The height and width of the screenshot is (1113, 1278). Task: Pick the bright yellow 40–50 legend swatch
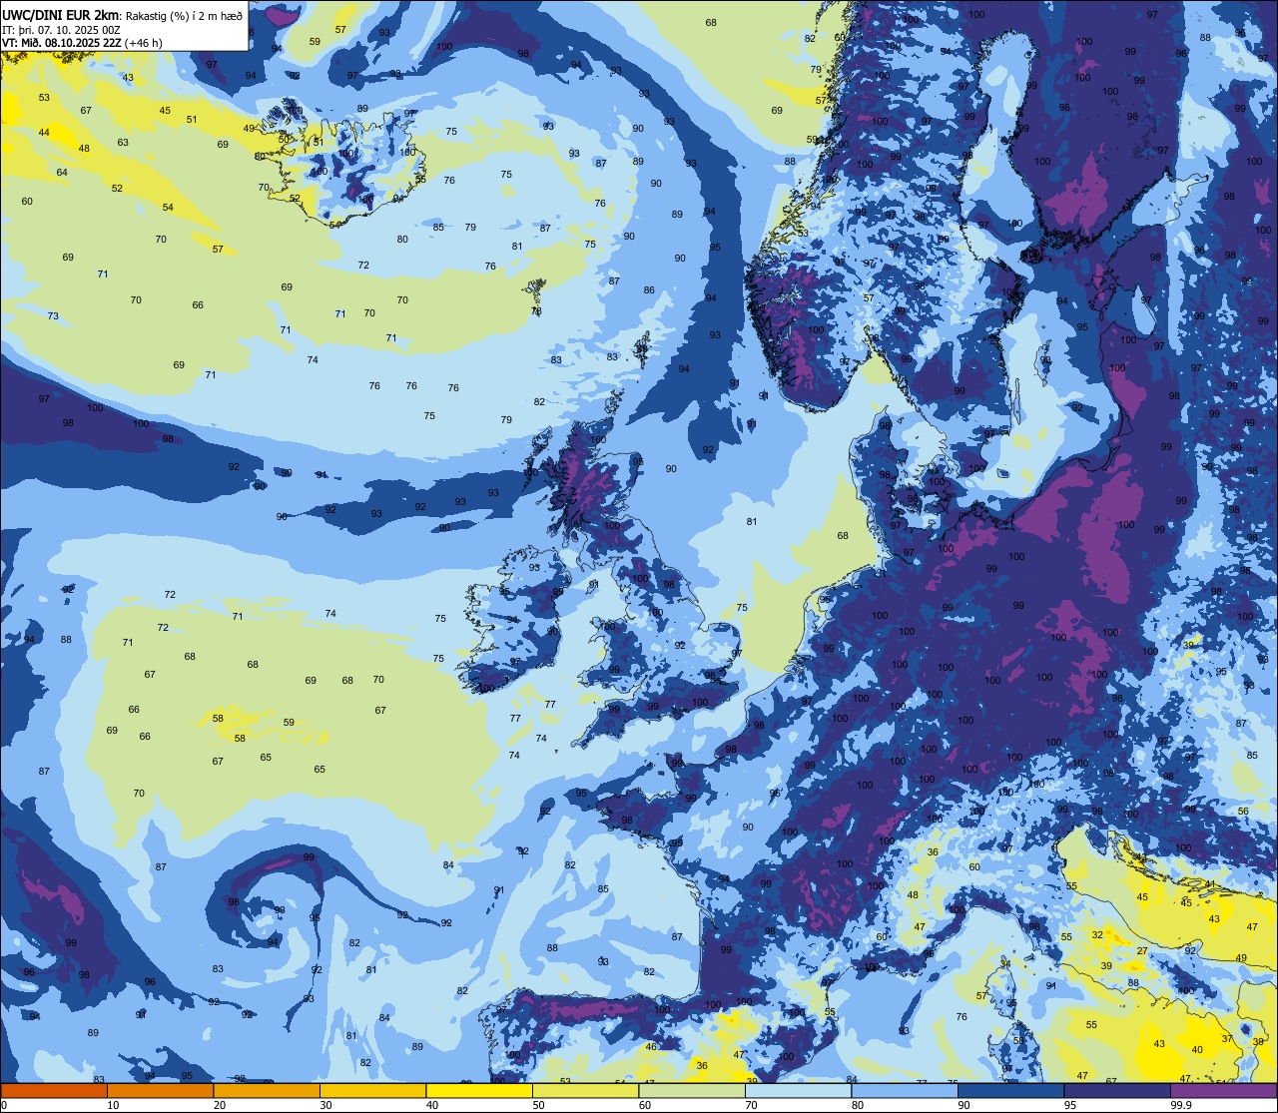(479, 1090)
